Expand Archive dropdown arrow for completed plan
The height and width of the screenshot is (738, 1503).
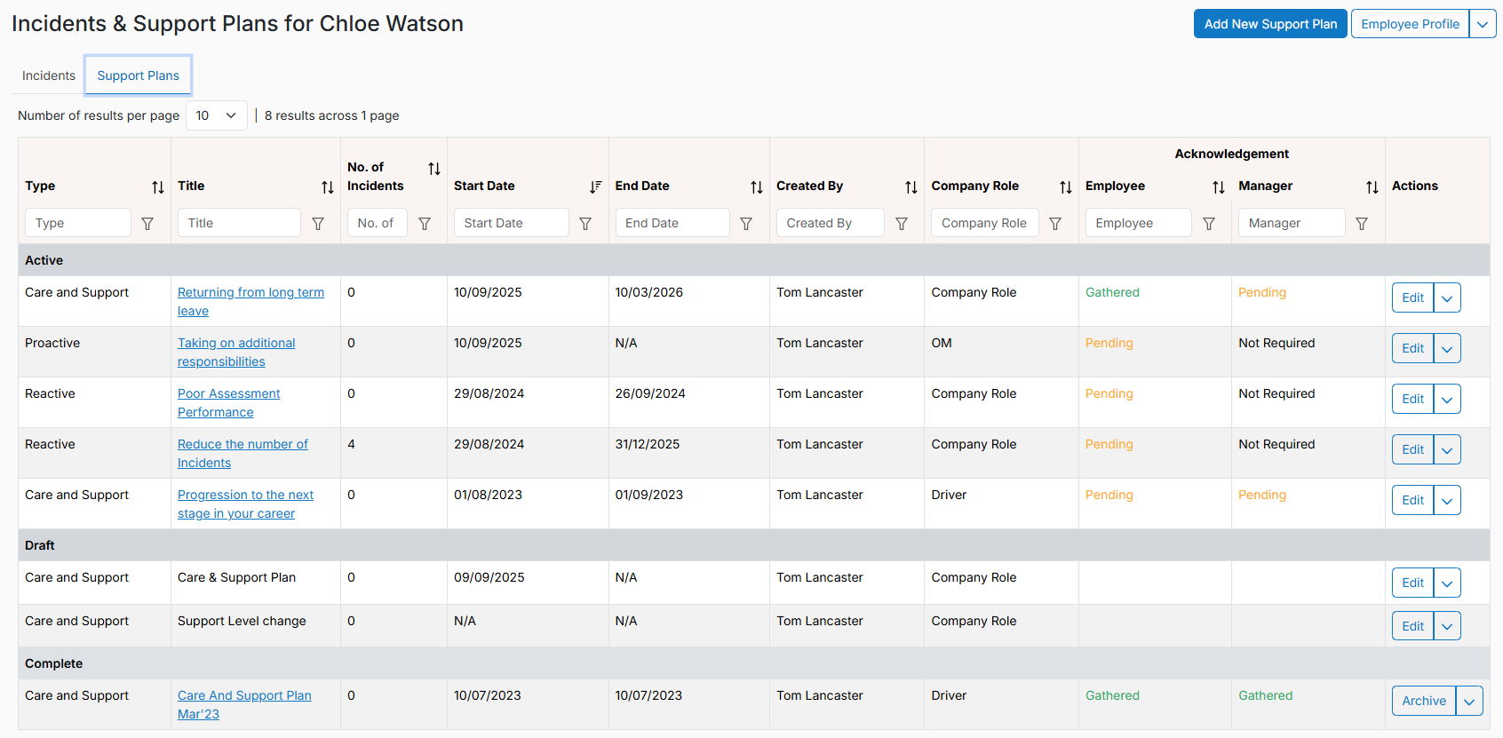coord(1469,702)
